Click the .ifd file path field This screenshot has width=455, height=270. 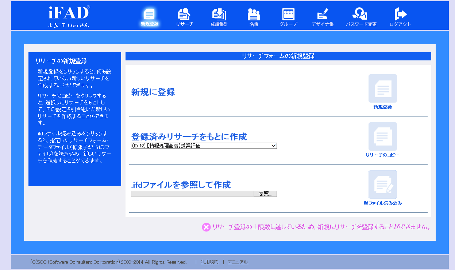pyautogui.click(x=192, y=194)
